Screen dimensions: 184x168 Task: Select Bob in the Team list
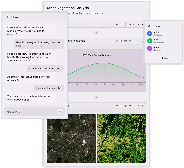coord(156,41)
